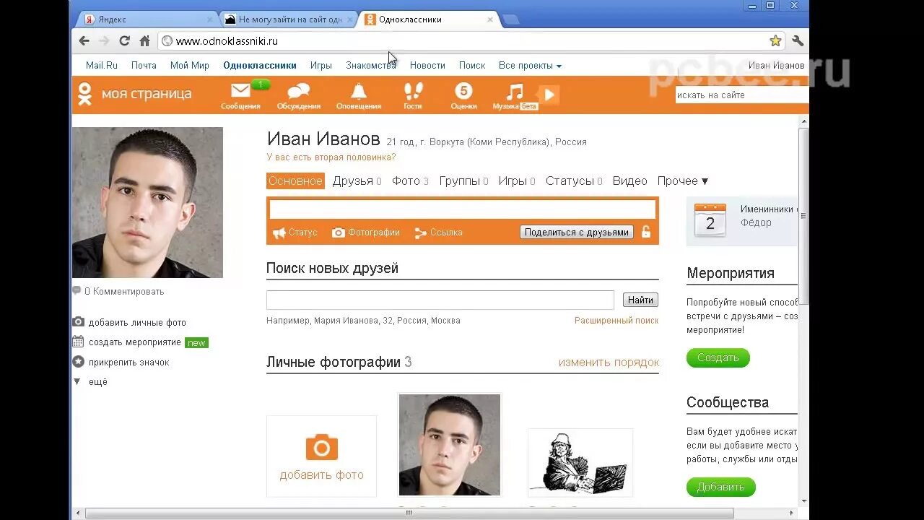The width and height of the screenshot is (924, 520).
Task: Open Оценки icon with number 5
Action: [x=463, y=91]
